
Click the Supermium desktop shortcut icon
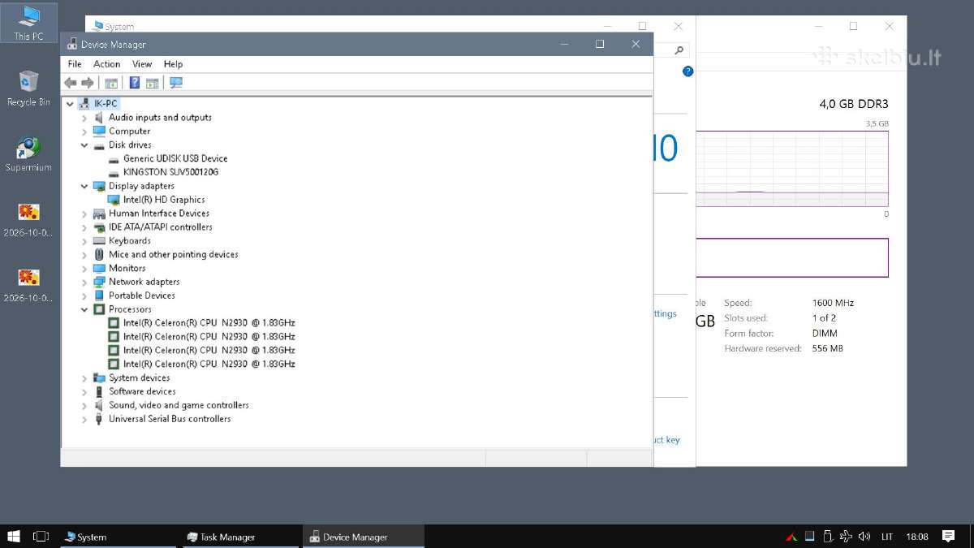[28, 148]
